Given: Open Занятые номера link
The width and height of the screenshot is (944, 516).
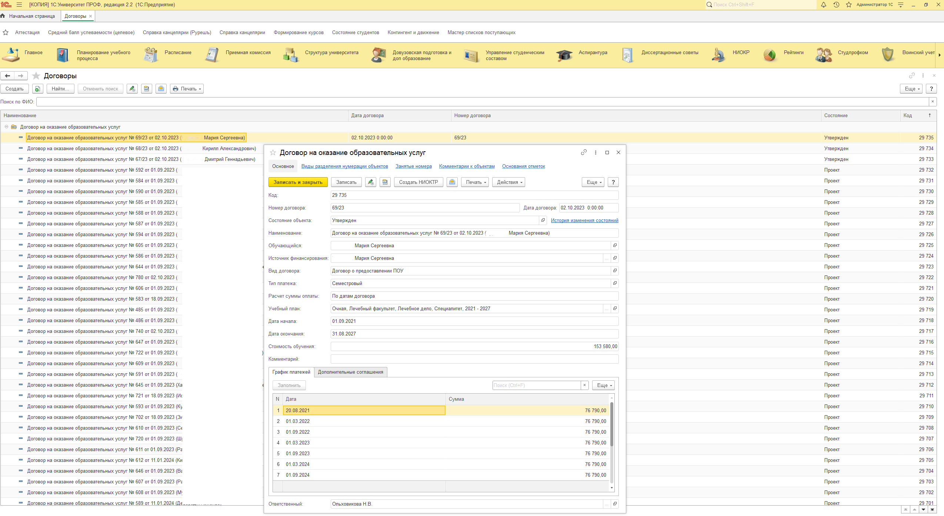Looking at the screenshot, I should tap(413, 166).
